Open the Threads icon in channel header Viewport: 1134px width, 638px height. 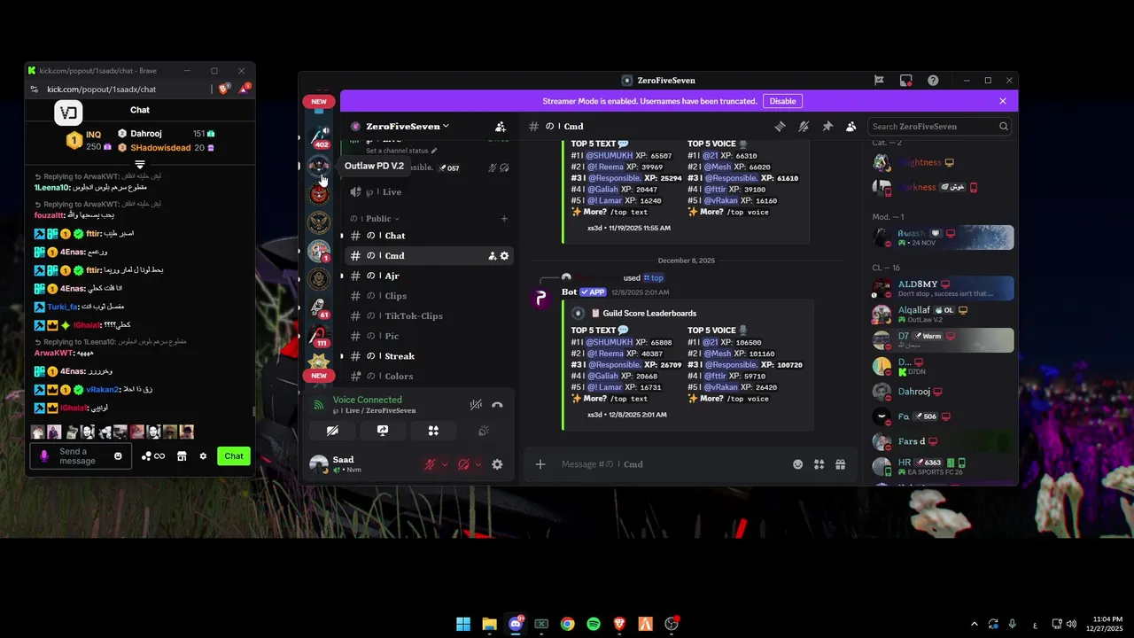[780, 127]
